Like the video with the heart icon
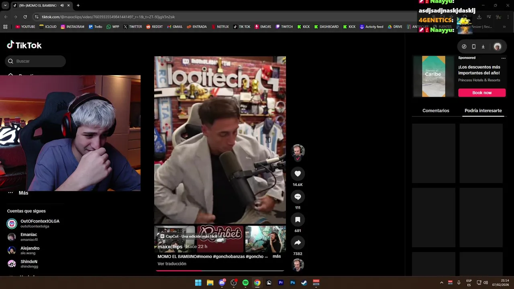 pyautogui.click(x=298, y=173)
